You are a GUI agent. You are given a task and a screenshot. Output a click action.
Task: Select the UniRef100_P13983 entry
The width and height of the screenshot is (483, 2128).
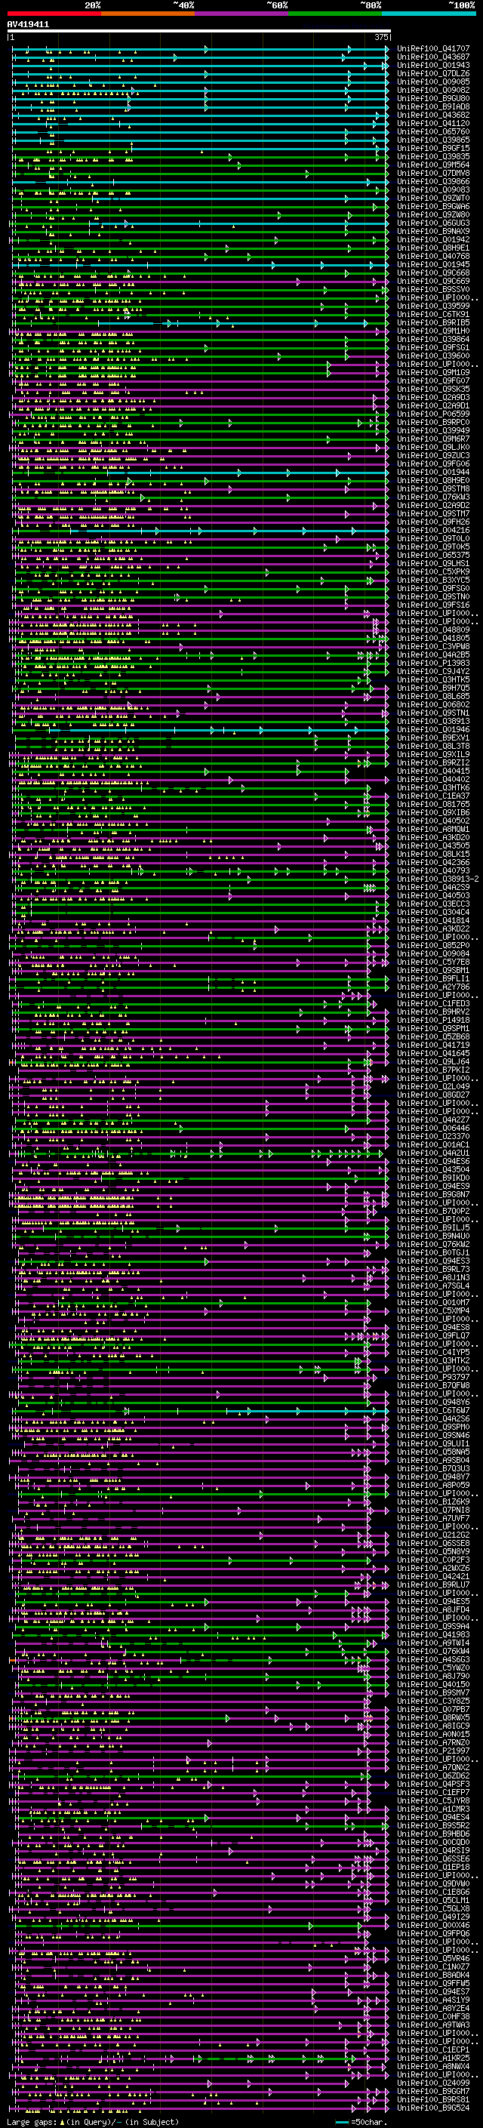click(x=432, y=664)
